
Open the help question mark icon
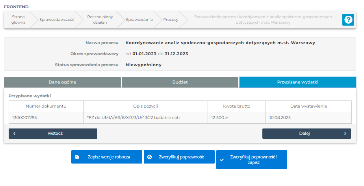348,20
